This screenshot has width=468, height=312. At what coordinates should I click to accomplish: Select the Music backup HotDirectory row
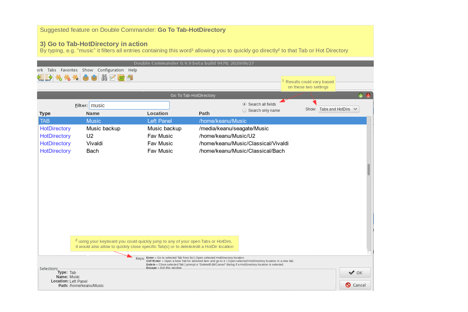tap(202, 128)
